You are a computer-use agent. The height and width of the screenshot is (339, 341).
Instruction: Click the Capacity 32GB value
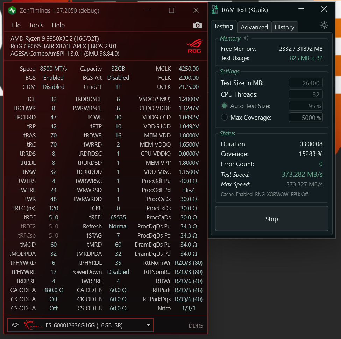[118, 69]
